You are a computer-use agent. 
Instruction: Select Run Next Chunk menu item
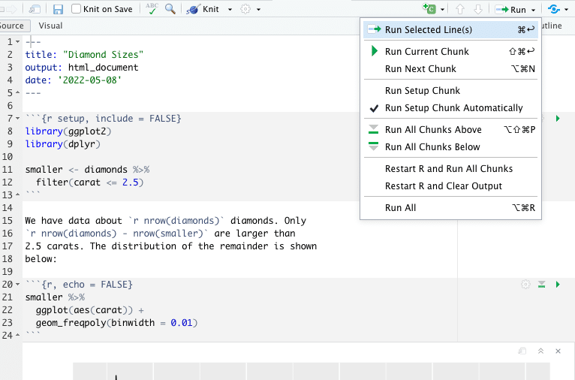point(450,69)
